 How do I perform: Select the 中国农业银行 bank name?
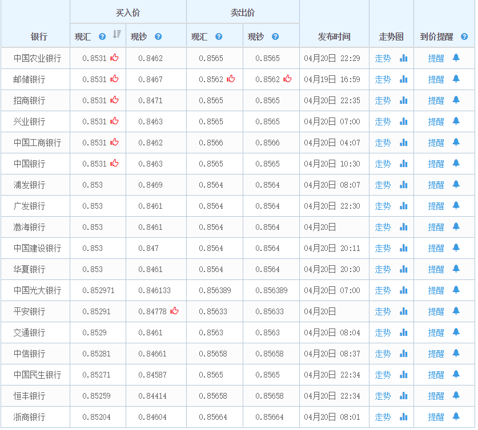[x=38, y=58]
